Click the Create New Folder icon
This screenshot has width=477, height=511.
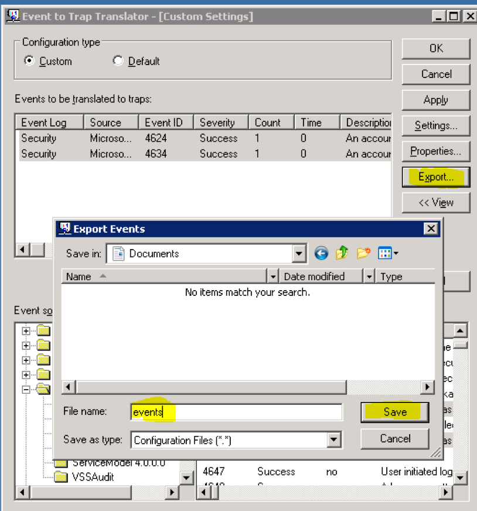pos(363,253)
